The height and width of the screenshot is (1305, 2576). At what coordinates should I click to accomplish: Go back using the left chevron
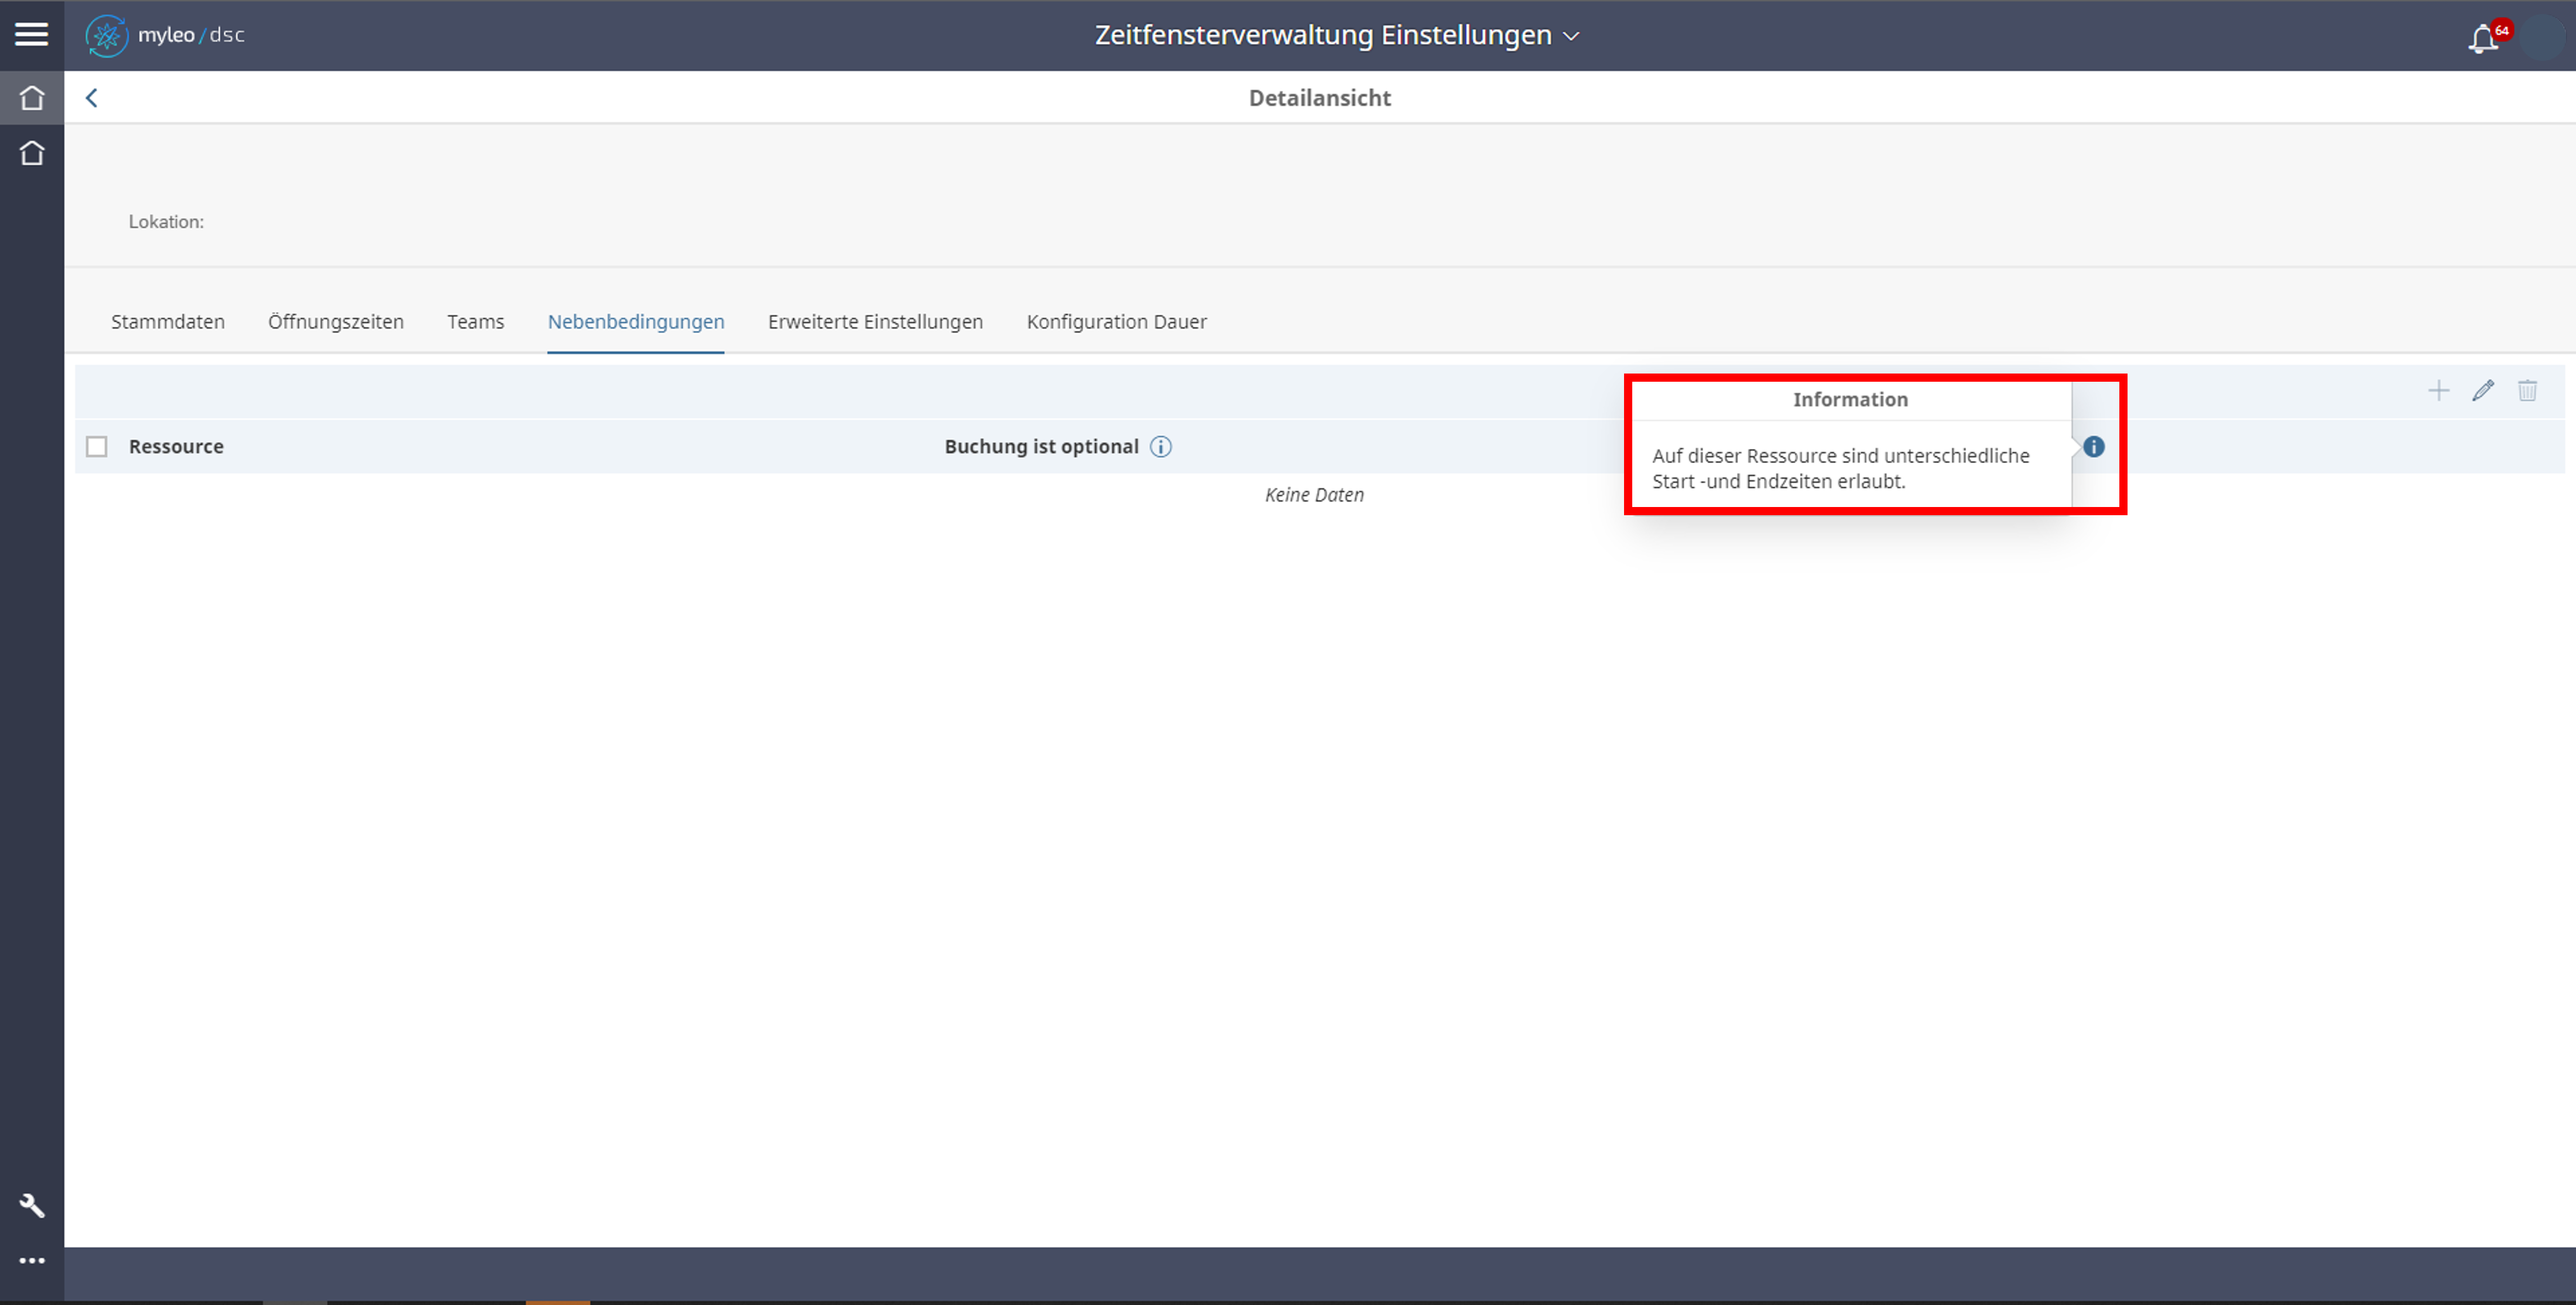(x=92, y=97)
